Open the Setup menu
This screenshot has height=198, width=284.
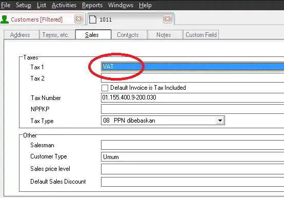pyautogui.click(x=24, y=5)
